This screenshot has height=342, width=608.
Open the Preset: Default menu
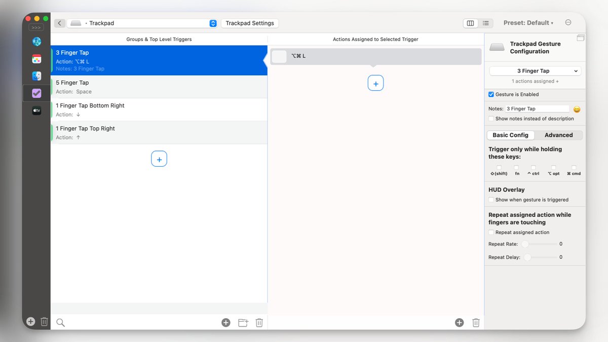point(528,23)
